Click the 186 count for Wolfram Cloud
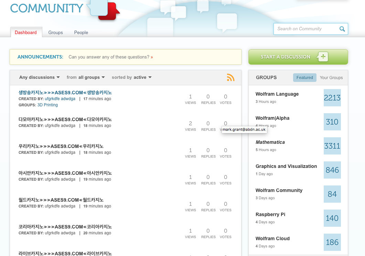Viewport: 365px width, 256px height. (332, 242)
